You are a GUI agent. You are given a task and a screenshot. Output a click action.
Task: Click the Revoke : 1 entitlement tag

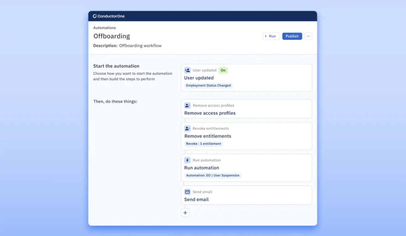203,144
